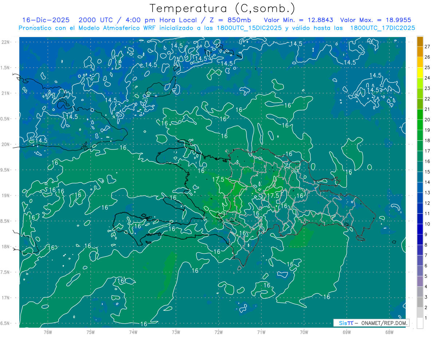Click the legend scale value 13

pos(427,193)
